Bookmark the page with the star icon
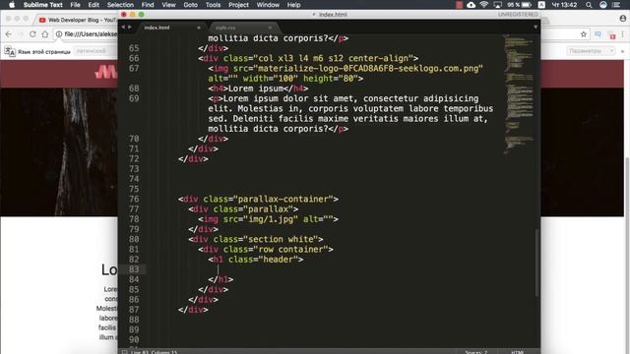This screenshot has width=630, height=354. pyautogui.click(x=584, y=34)
